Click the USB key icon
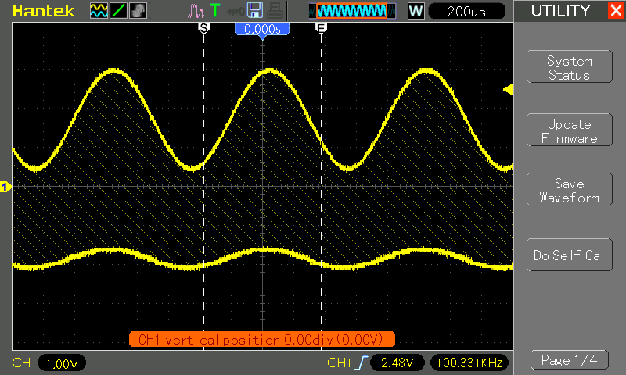 pos(235,11)
